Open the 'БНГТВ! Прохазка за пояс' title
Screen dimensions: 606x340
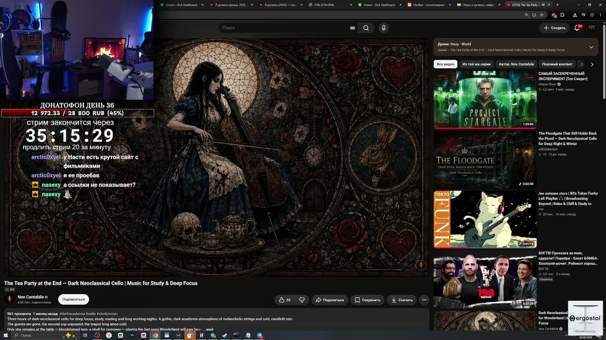[568, 258]
